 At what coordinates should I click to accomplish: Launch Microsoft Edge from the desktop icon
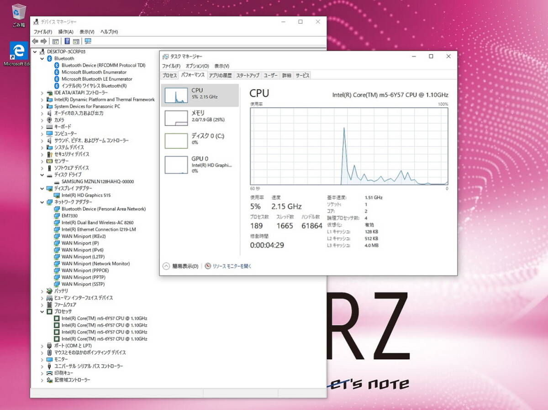(x=19, y=54)
